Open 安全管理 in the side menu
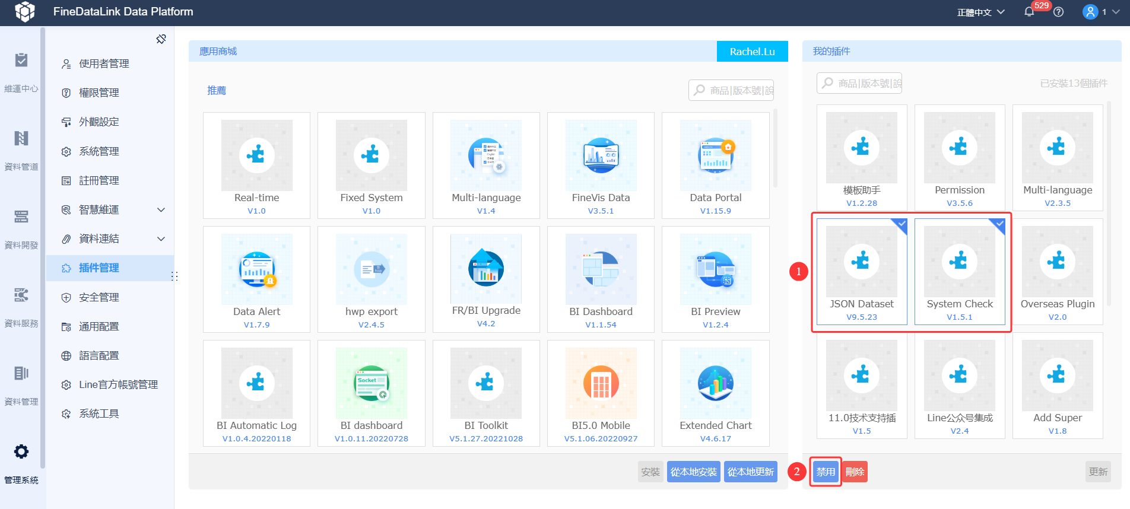Viewport: 1130px width, 509px height. pos(110,297)
